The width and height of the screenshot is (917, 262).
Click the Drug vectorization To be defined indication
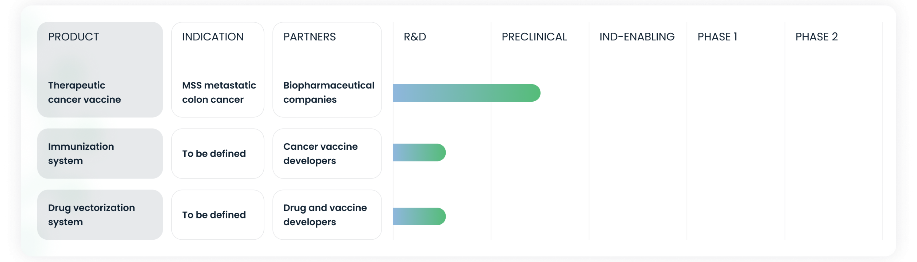coord(218,215)
